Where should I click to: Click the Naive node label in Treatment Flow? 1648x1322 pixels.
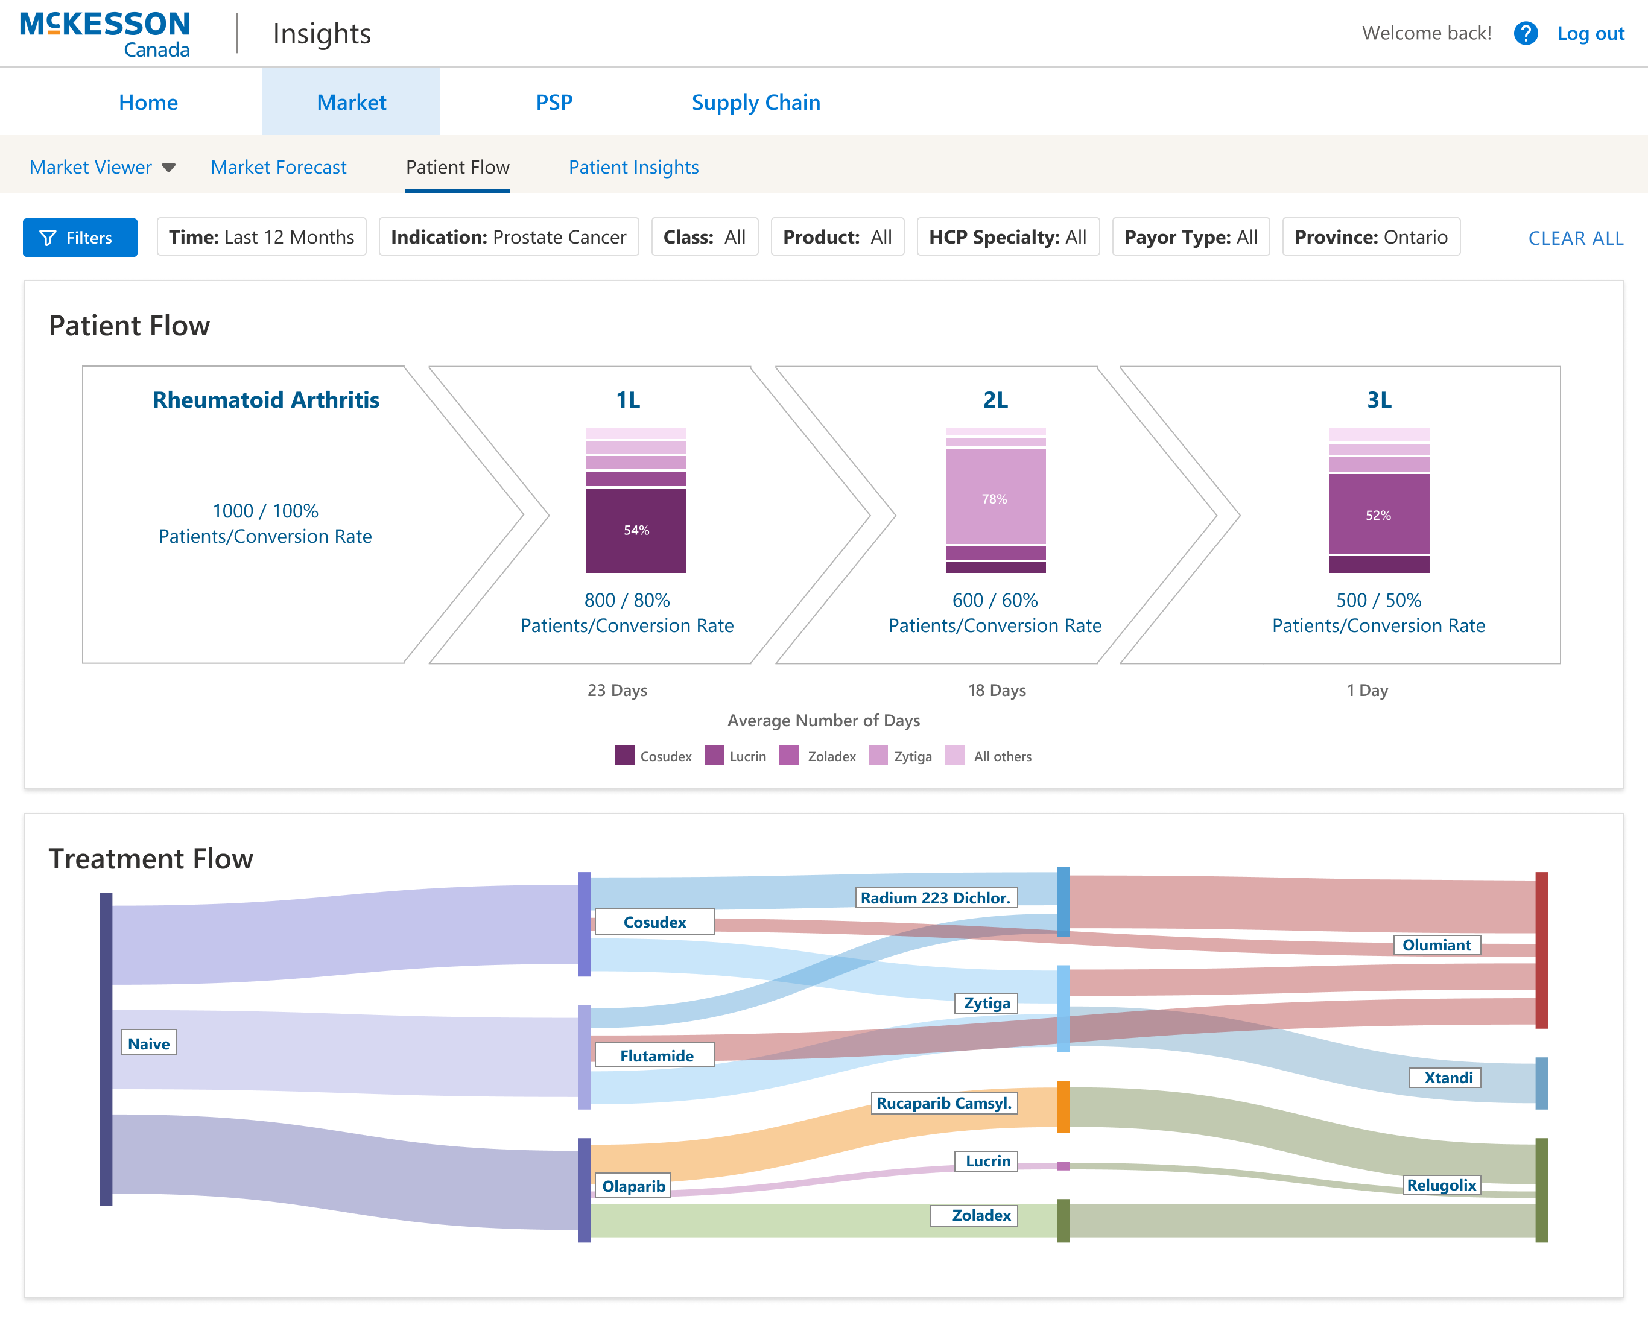pos(149,1043)
